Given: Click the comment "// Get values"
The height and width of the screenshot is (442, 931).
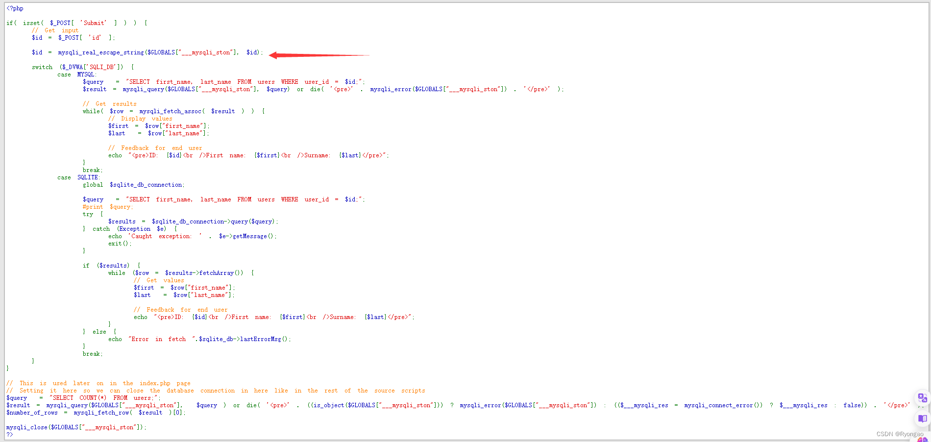Looking at the screenshot, I should [159, 280].
